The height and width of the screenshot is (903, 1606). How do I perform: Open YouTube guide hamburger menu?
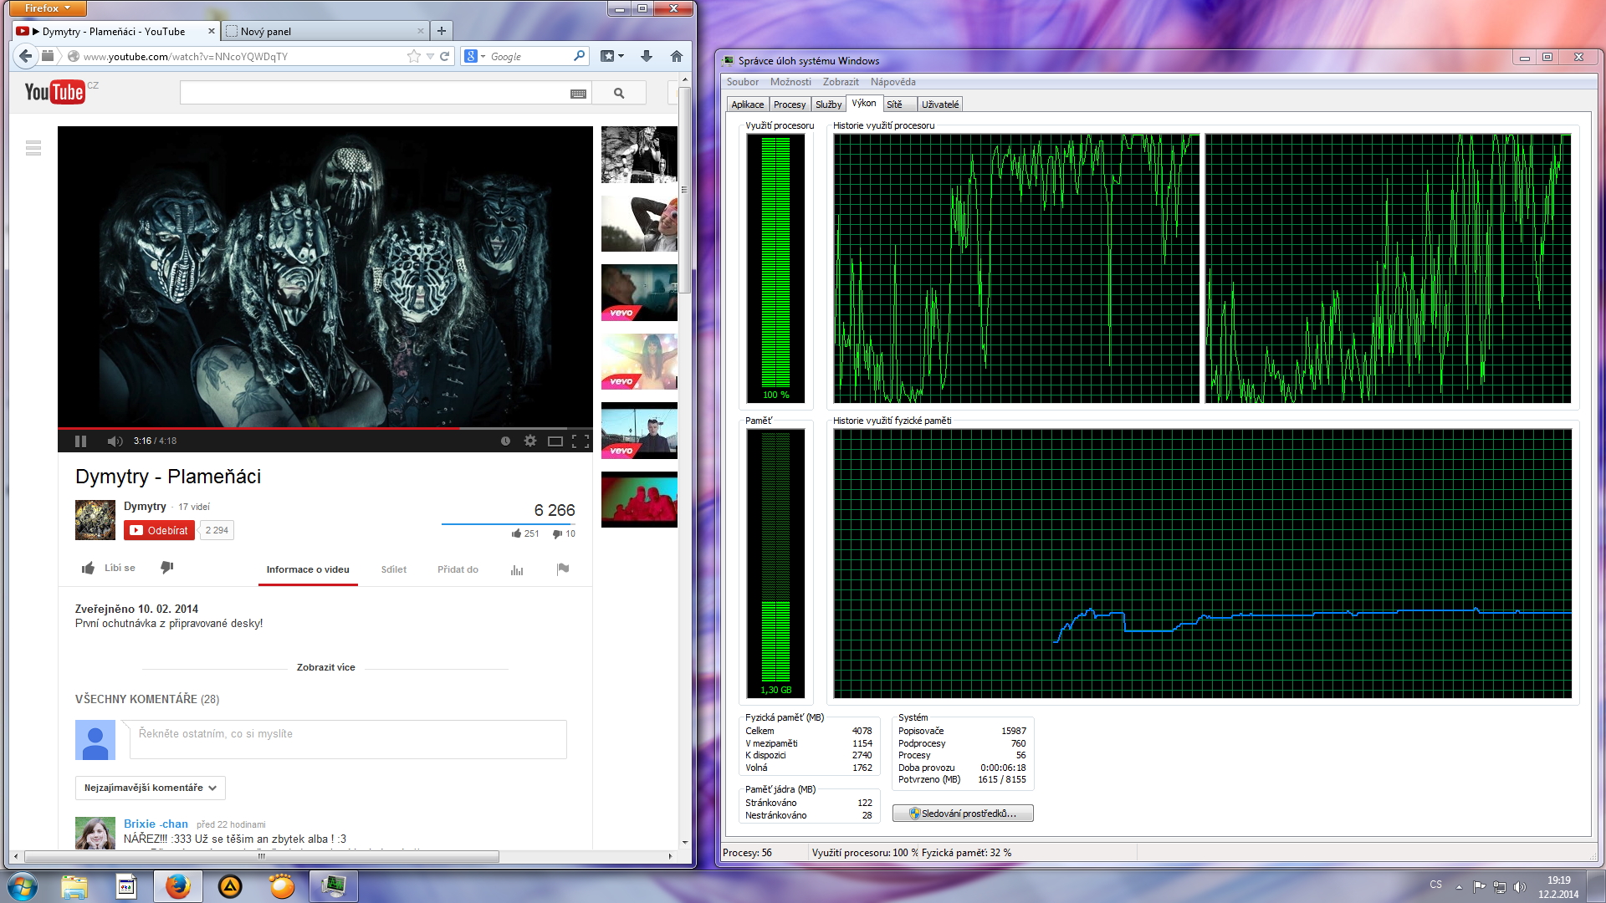click(x=33, y=148)
